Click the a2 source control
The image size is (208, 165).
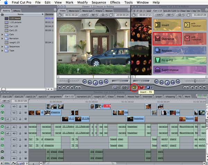8,133
